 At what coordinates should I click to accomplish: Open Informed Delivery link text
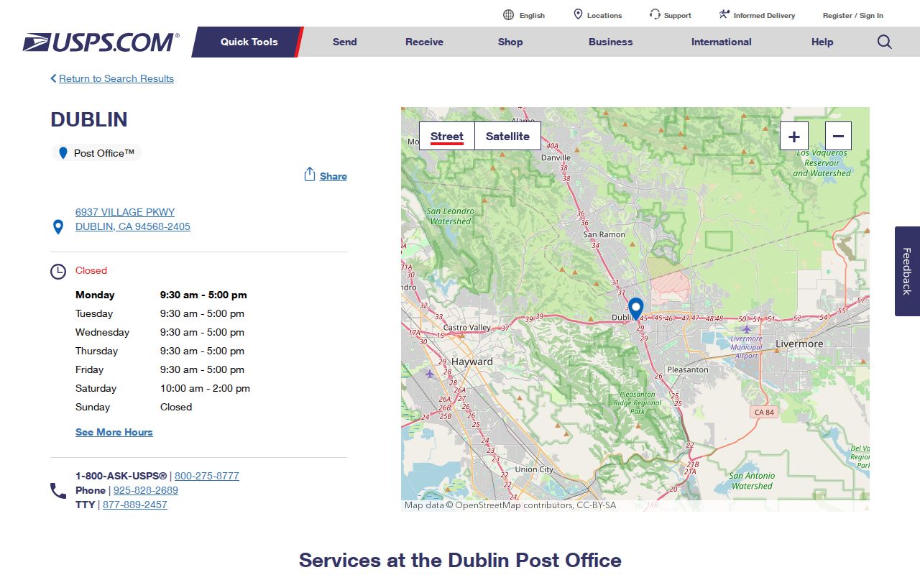click(764, 15)
